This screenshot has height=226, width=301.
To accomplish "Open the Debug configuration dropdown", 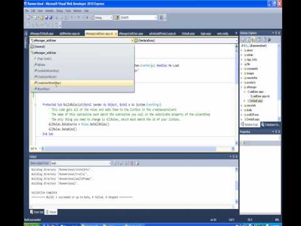I will [103, 18].
